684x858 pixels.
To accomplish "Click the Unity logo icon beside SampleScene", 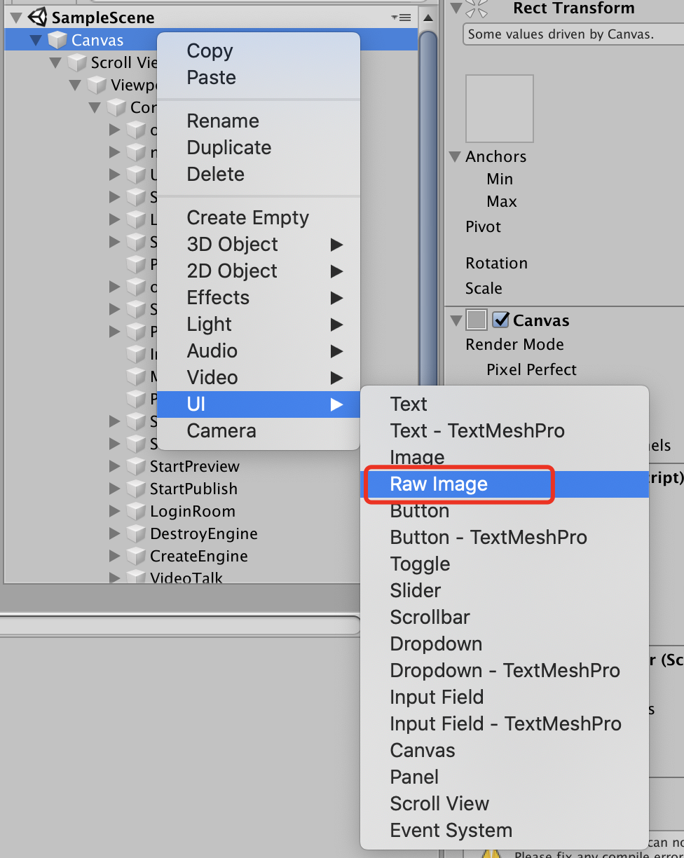I will [37, 17].
